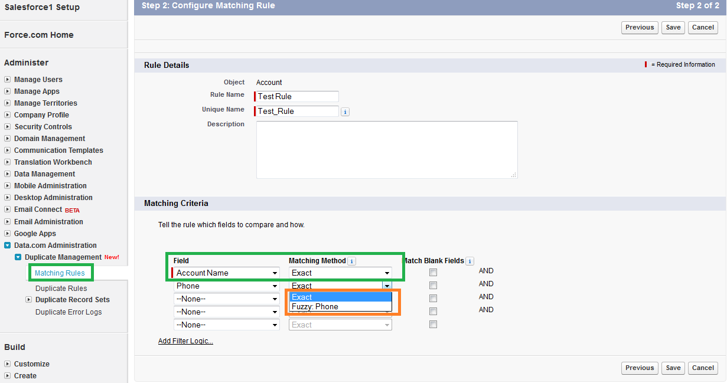The width and height of the screenshot is (727, 383).
Task: Click the Match Blank Fields info icon
Action: pos(470,261)
